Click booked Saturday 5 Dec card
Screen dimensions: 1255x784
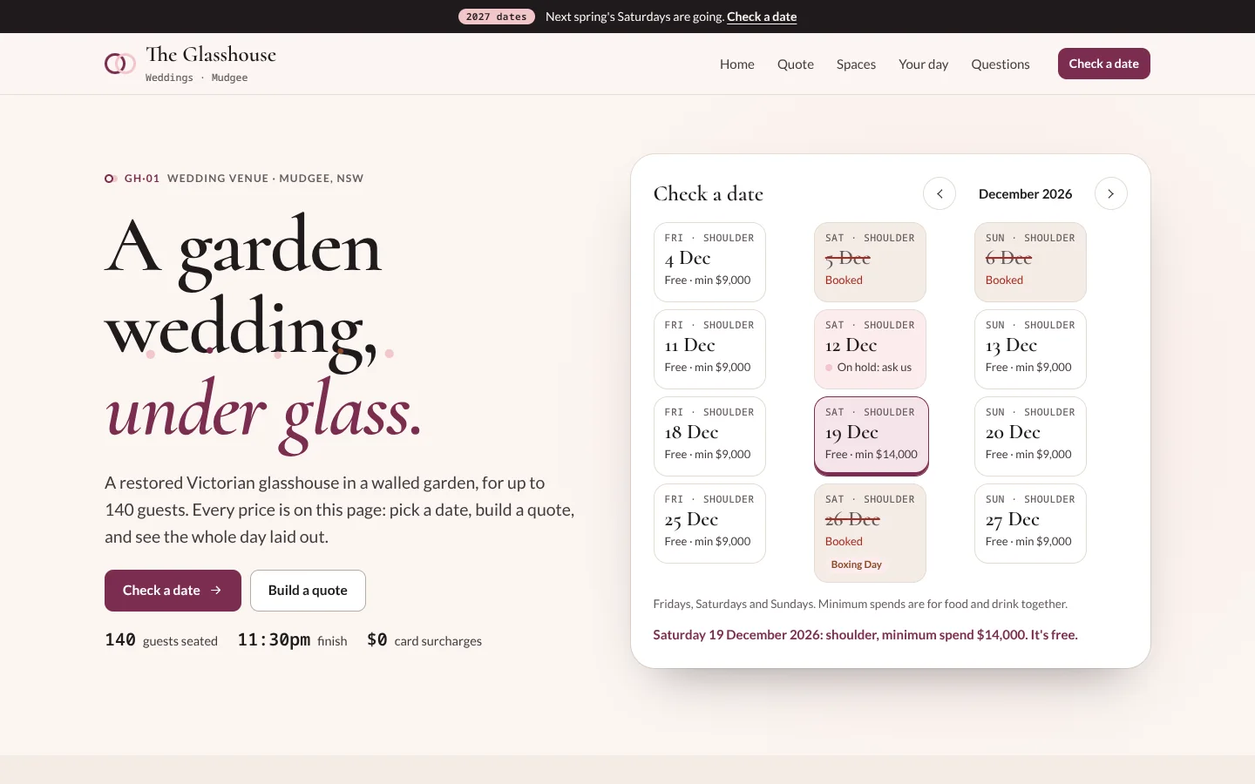coord(870,262)
